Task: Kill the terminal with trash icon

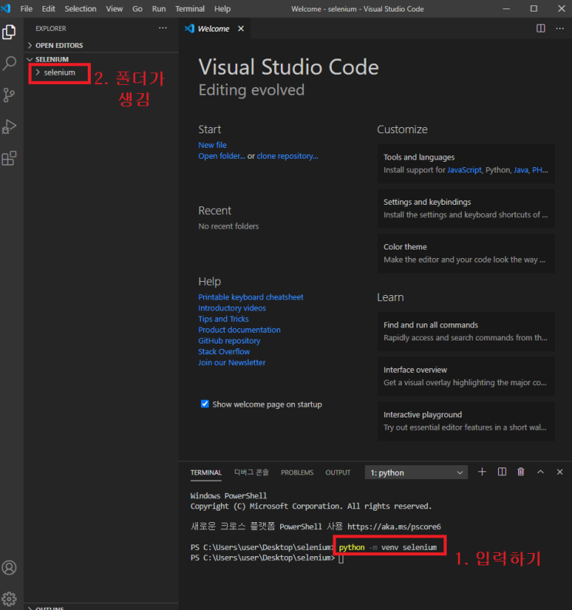Action: 520,472
